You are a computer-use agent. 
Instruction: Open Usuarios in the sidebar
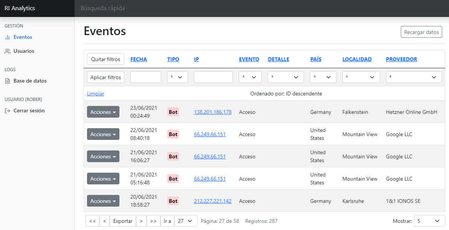(x=24, y=51)
